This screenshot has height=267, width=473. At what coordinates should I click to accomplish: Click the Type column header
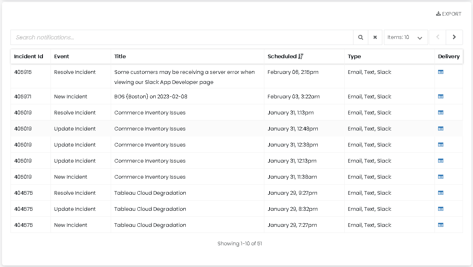point(354,57)
